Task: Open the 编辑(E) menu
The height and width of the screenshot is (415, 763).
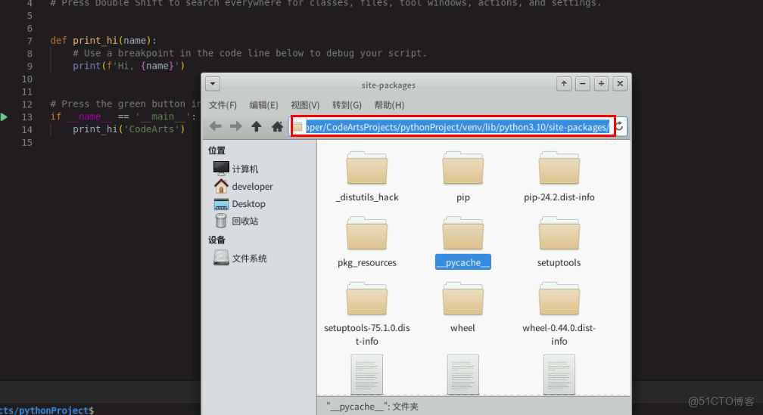Action: [x=263, y=105]
